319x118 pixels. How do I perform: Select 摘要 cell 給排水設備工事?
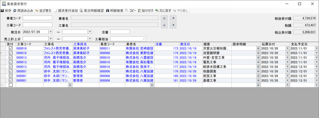[217, 67]
